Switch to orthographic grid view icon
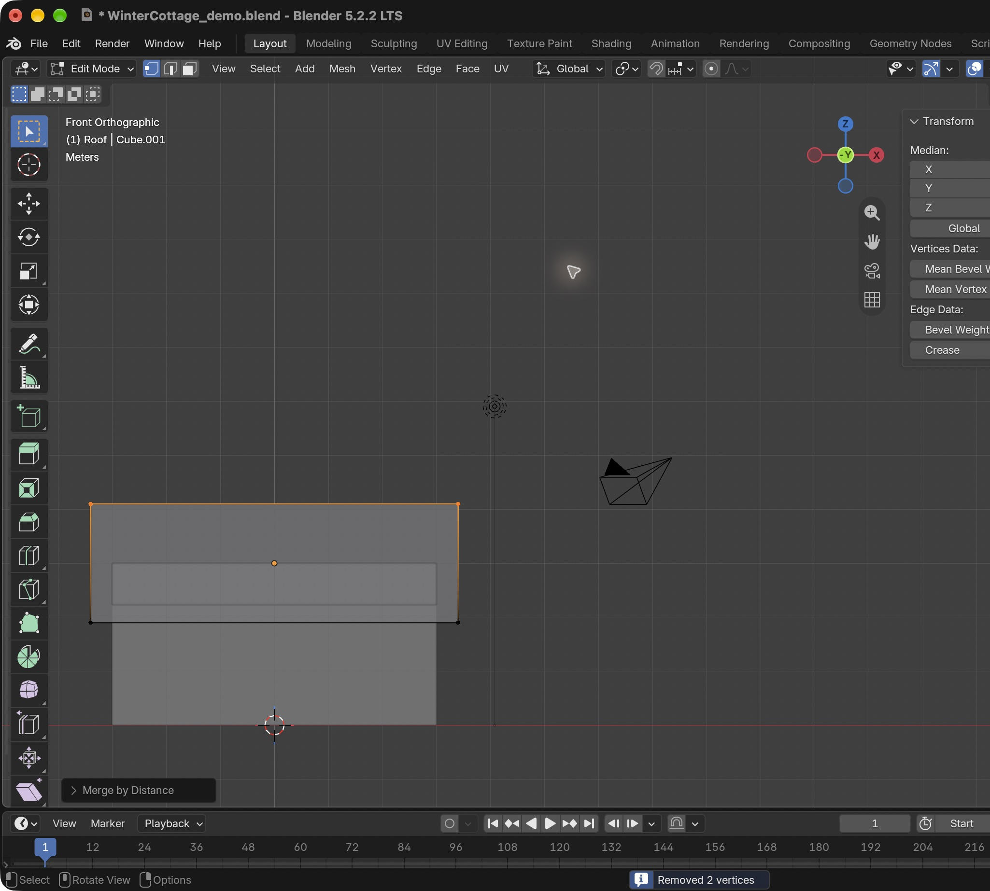Viewport: 990px width, 891px height. 872,300
